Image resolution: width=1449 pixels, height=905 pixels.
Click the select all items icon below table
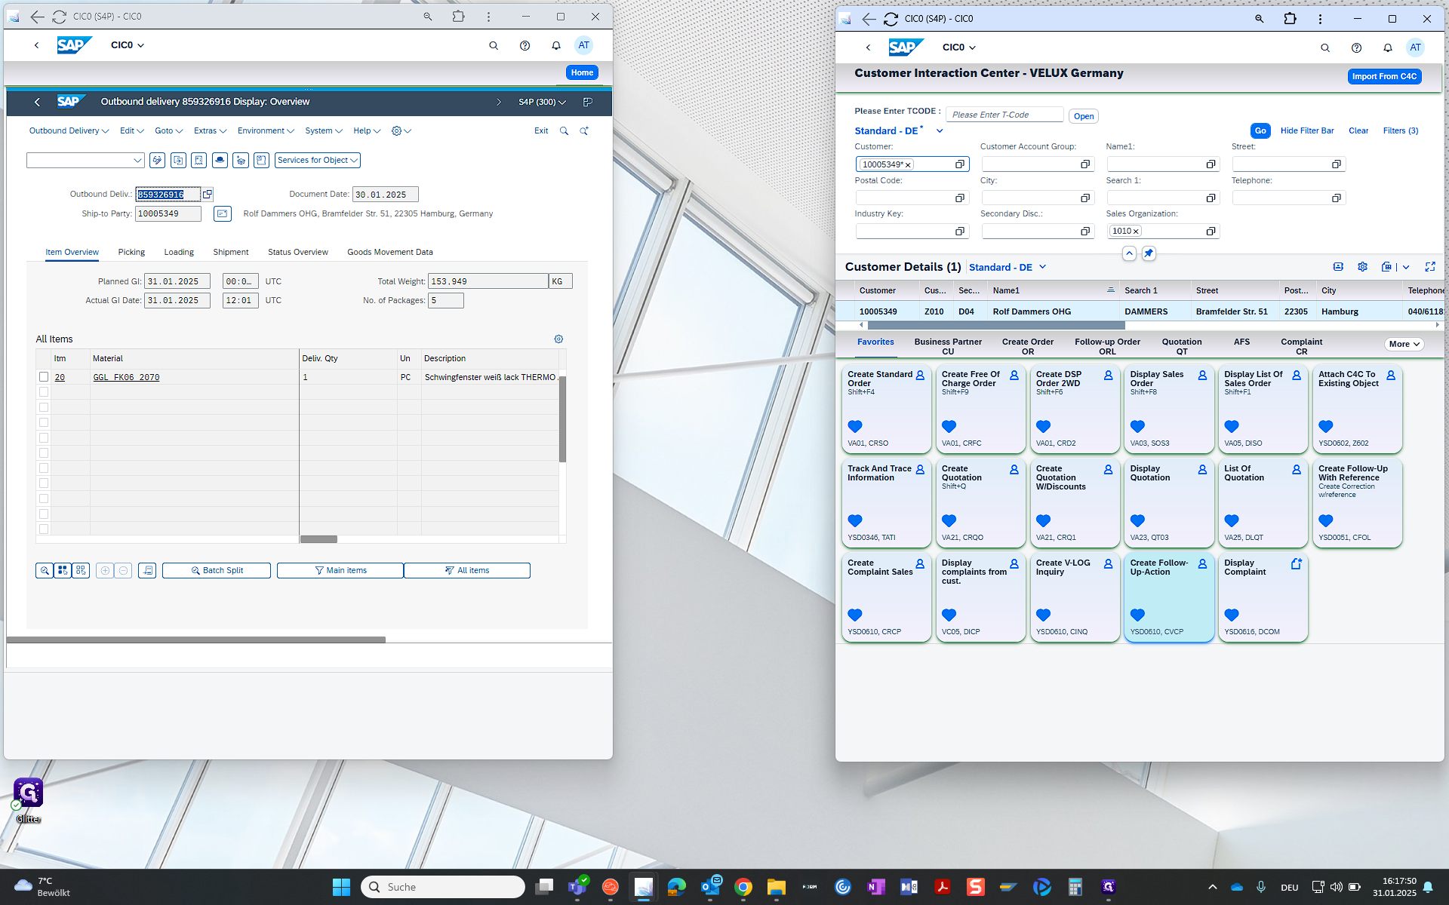[x=63, y=571]
